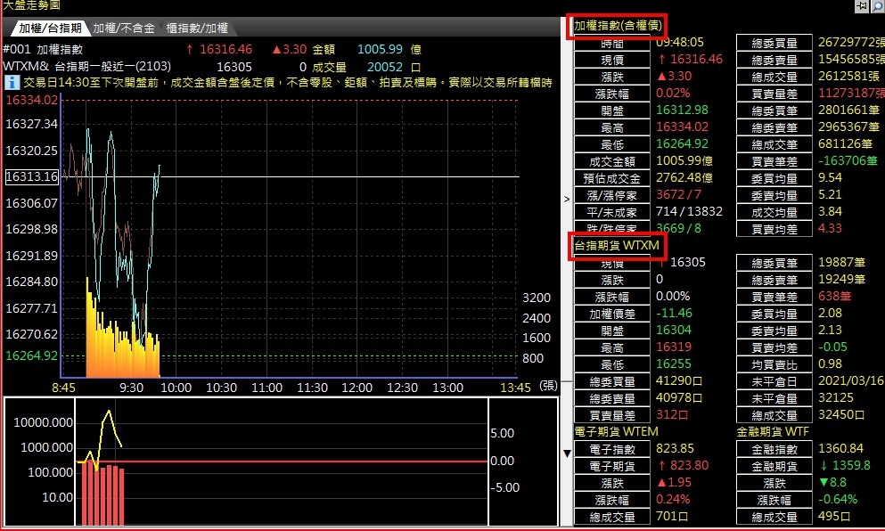885x531 pixels.
Task: Click the 金融期貨 price 1359.8
Action: point(845,466)
